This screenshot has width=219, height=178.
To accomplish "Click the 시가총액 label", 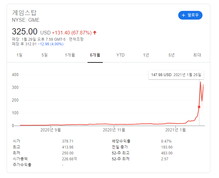I will coord(20,159).
